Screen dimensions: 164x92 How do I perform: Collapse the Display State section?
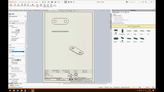[24, 50]
